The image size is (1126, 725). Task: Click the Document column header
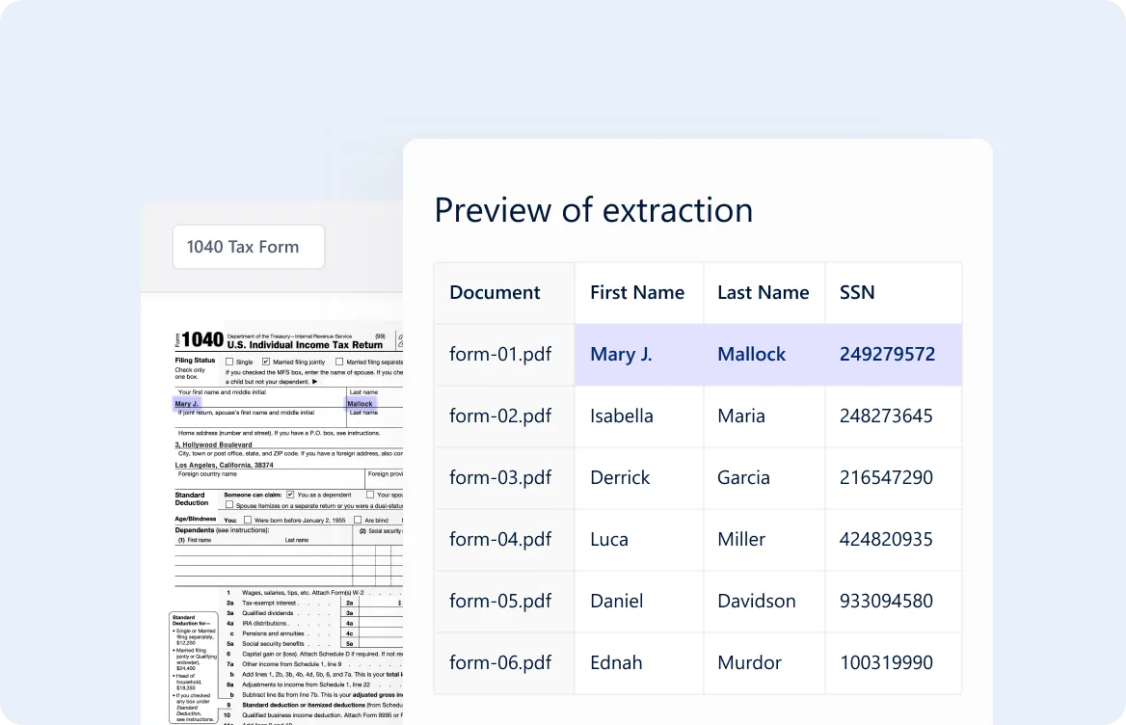tap(495, 292)
